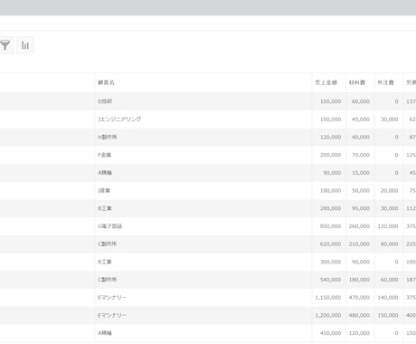Viewport: 416px width, 344px height.
Task: Open the filter funnel icon
Action: [x=5, y=45]
